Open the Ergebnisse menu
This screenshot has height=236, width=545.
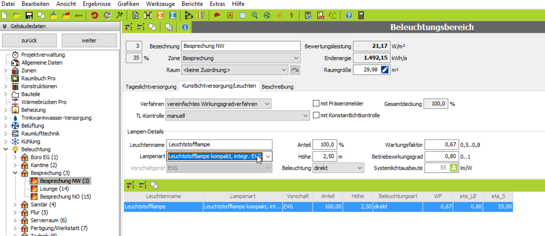(x=97, y=4)
